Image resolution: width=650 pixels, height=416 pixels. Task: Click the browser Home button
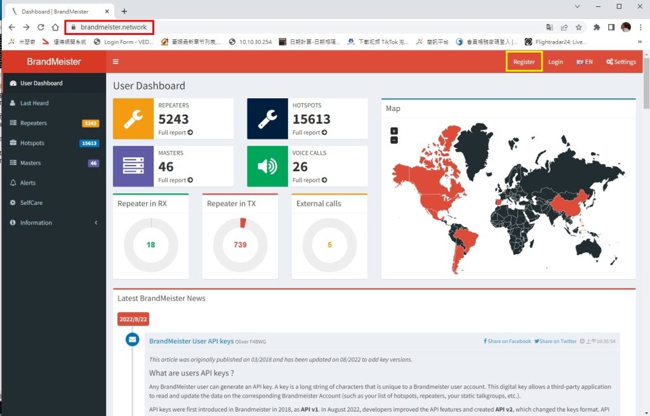pos(55,27)
